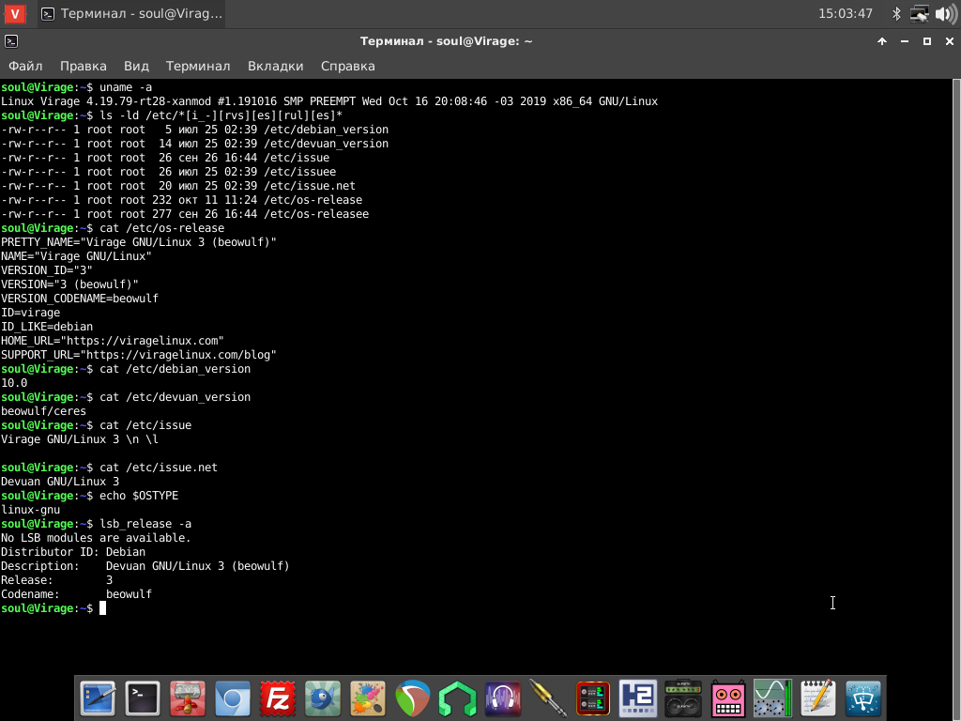
Task: Click the 'uname -a' command text
Action: tap(126, 87)
